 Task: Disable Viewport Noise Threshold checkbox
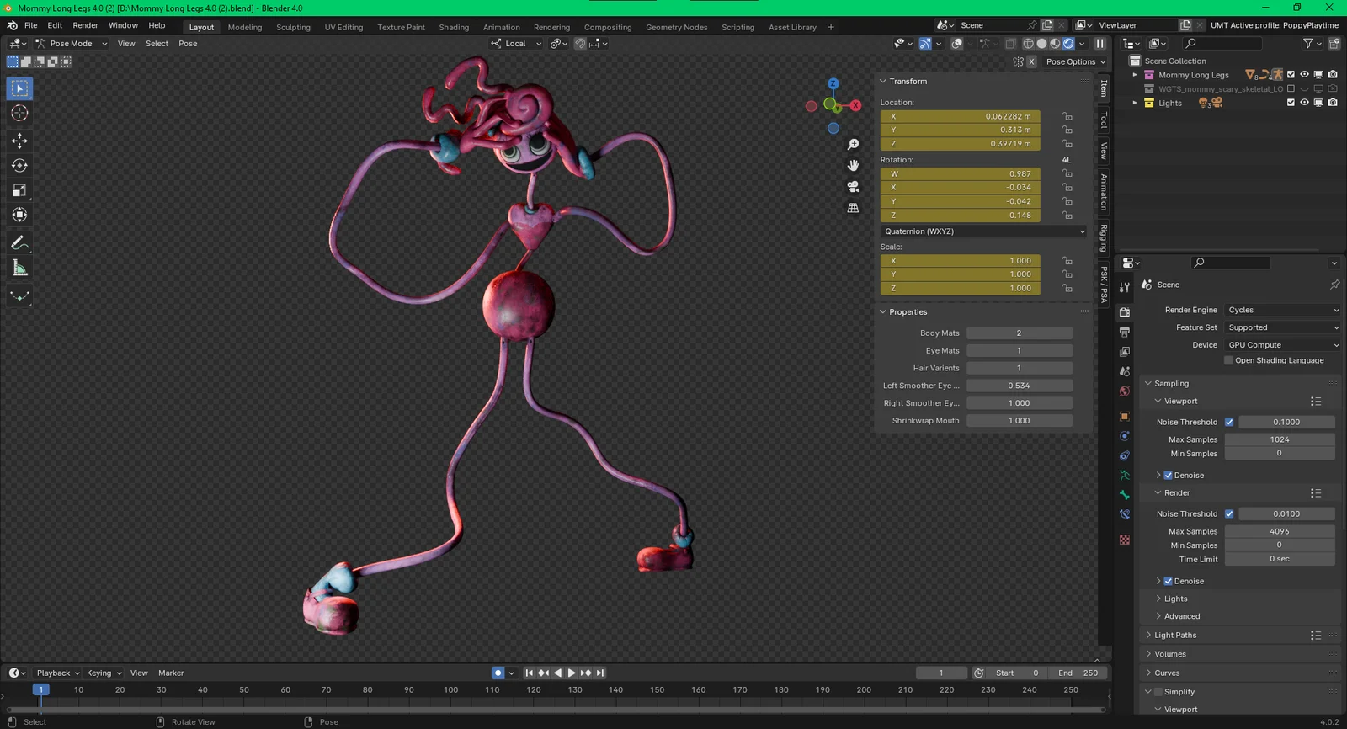[x=1229, y=422]
